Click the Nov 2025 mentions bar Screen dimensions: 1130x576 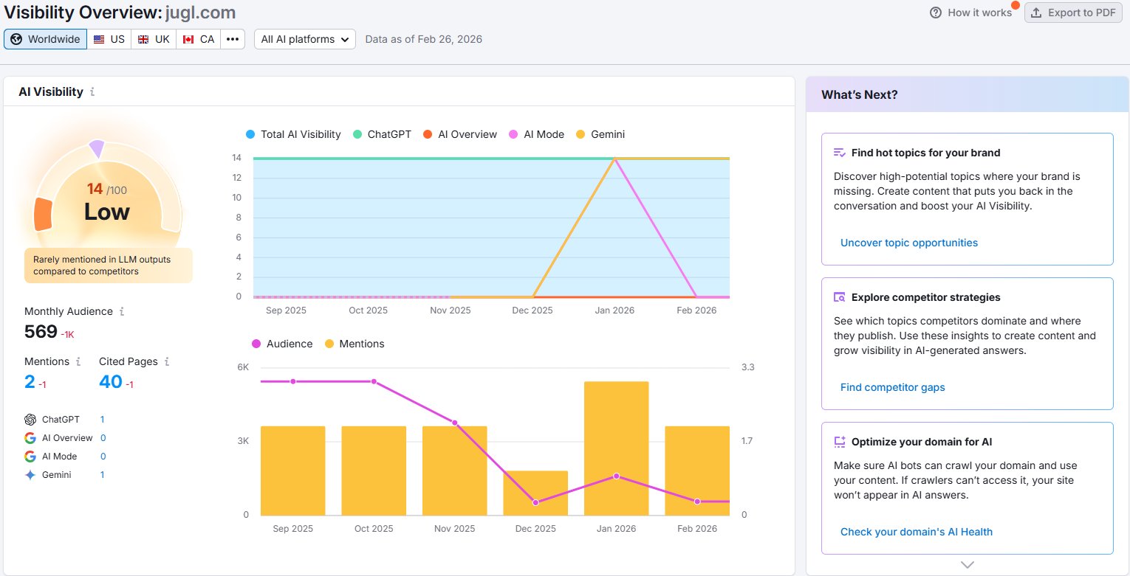coord(454,471)
